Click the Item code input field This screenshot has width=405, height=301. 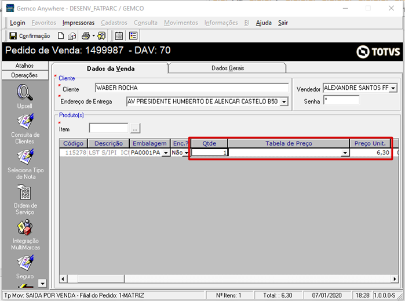pyautogui.click(x=108, y=128)
